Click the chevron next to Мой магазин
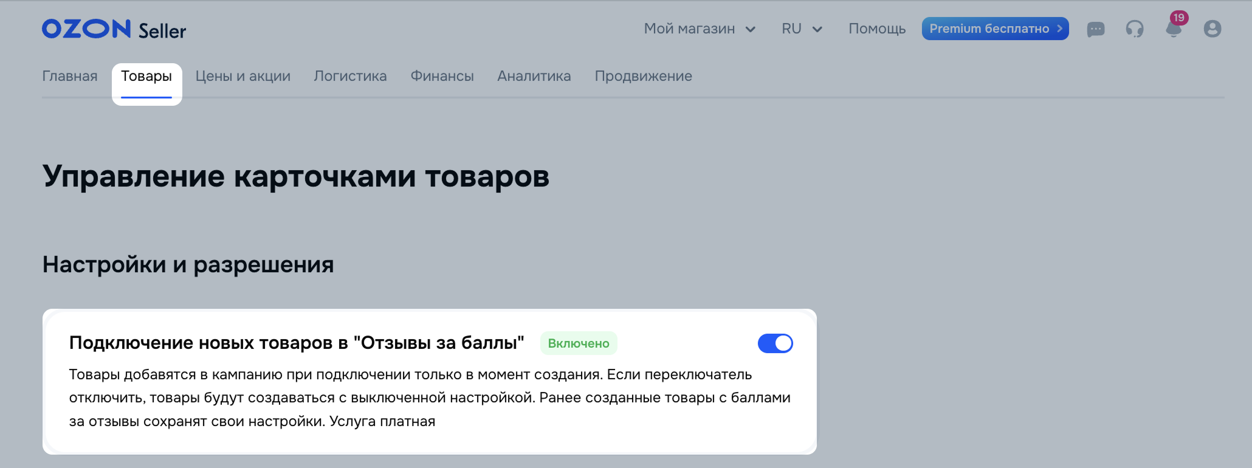This screenshot has width=1252, height=468. 751,29
